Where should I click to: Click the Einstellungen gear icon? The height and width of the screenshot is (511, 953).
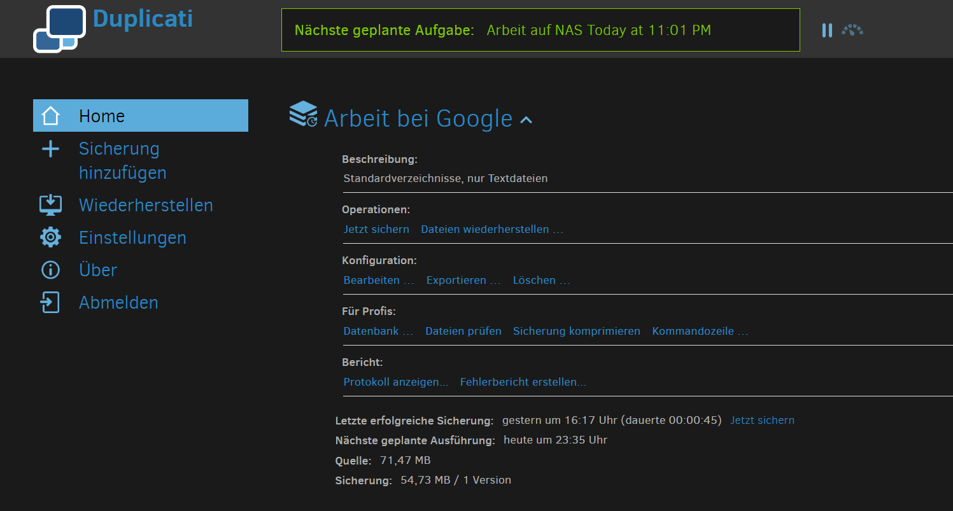(50, 237)
